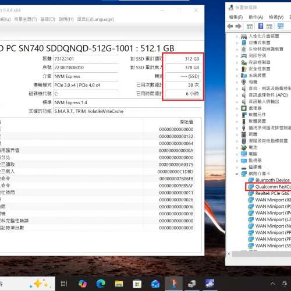This screenshot has height=291, width=291.
Task: Click the blue question-mark help toolbar icon
Action: [x=261, y=26]
